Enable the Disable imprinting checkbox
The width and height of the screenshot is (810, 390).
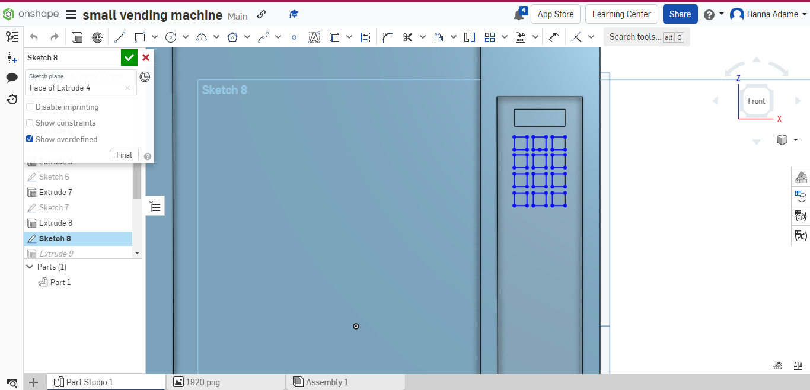click(x=30, y=107)
